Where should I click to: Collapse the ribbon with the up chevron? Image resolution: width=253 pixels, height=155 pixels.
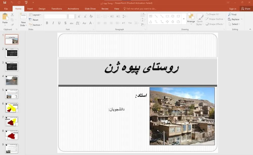point(250,29)
